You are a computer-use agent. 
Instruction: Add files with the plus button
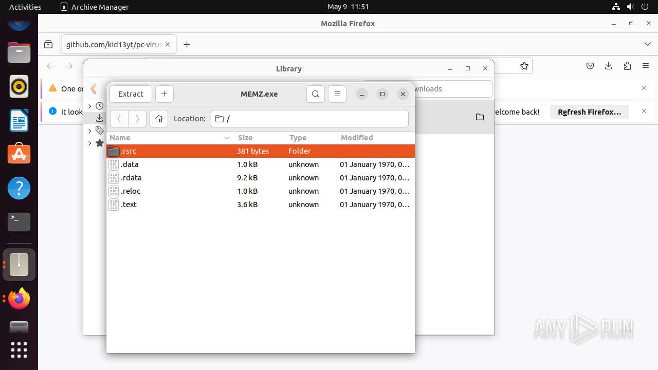click(x=164, y=94)
